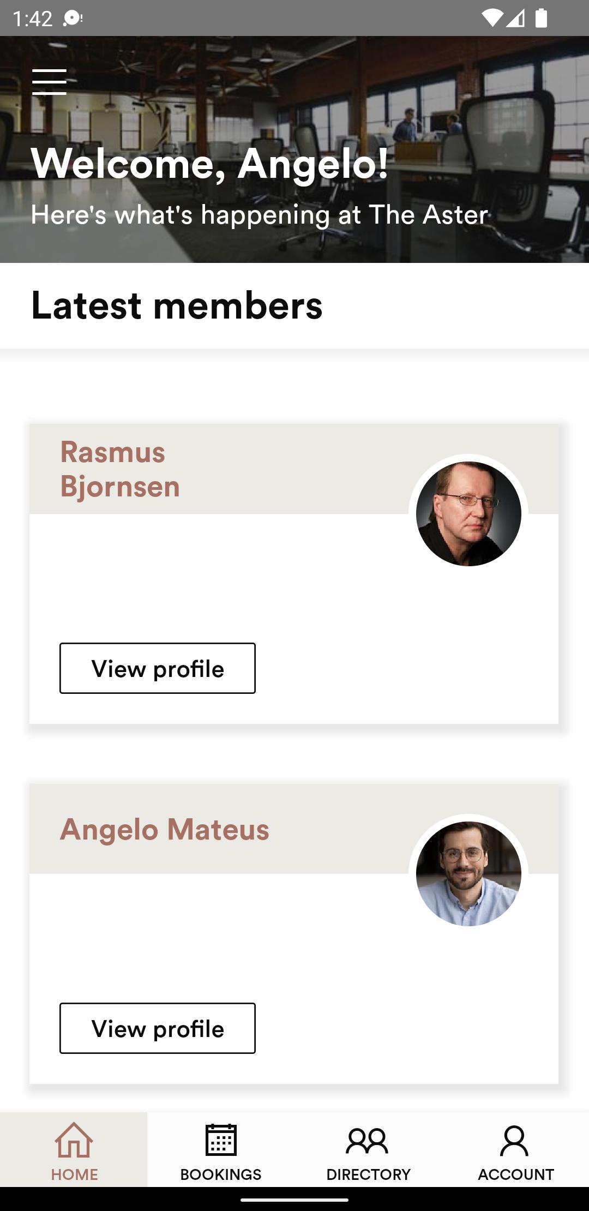The image size is (589, 1211).
Task: Select the HOME tab label
Action: pyautogui.click(x=74, y=1174)
